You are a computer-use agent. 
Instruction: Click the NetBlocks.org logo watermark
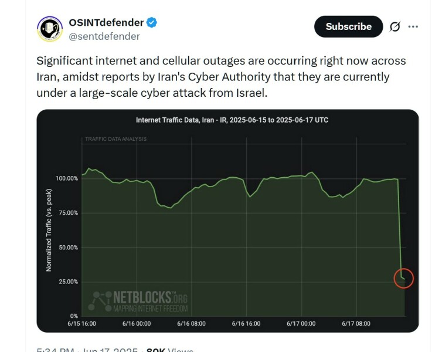point(138,302)
